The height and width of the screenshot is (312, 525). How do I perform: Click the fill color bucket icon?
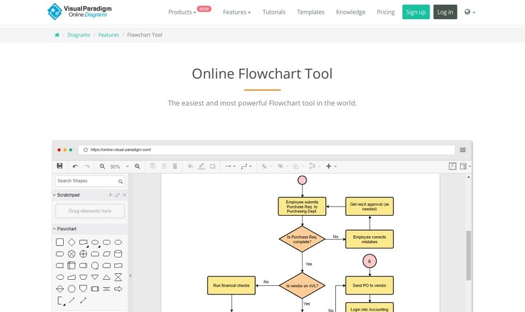[x=190, y=166]
